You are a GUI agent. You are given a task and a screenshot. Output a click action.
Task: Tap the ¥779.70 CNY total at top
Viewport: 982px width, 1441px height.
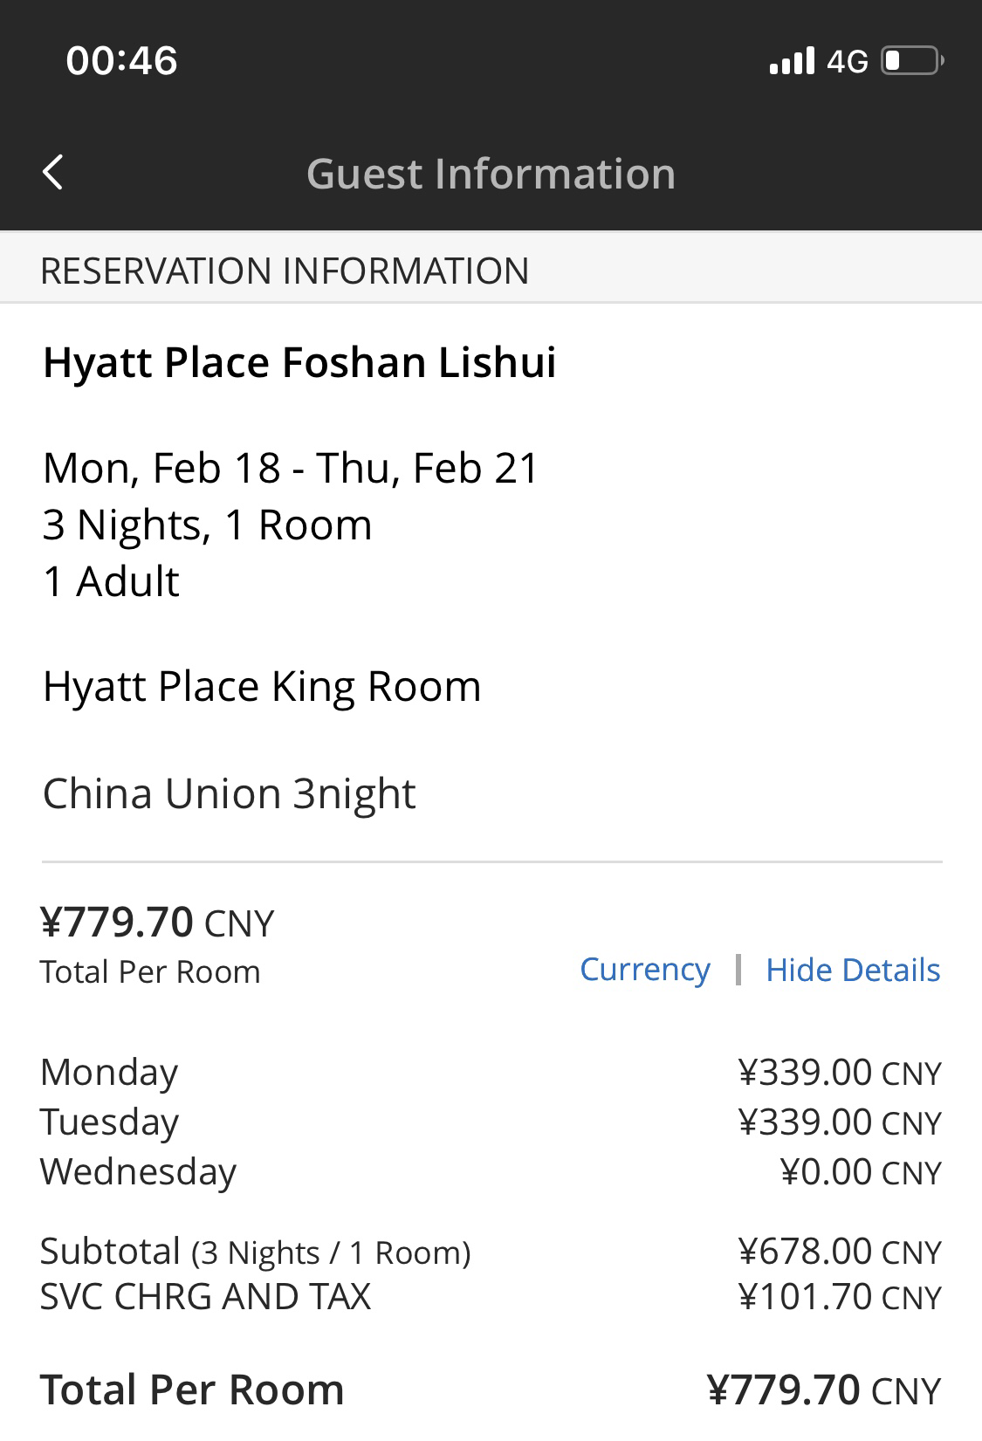(x=157, y=923)
